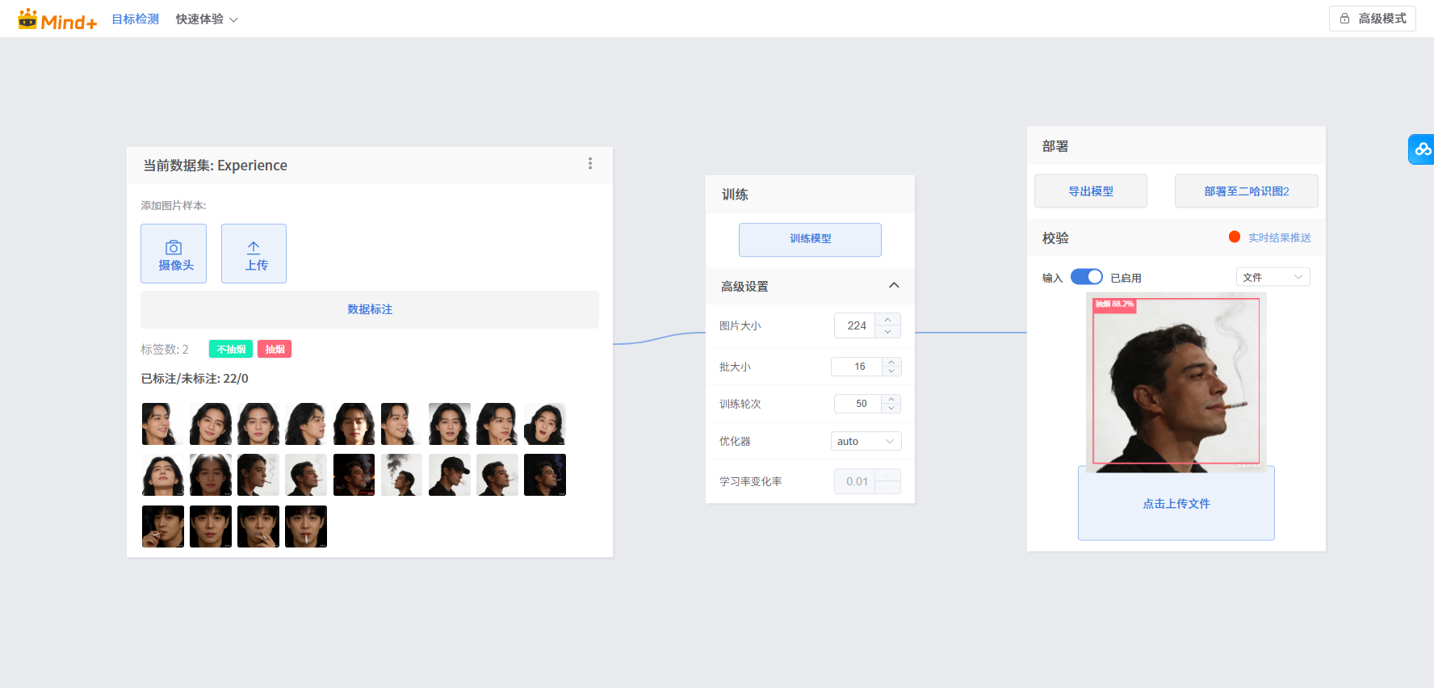Click the upload image icon button
Image resolution: width=1434 pixels, height=688 pixels.
tap(254, 254)
